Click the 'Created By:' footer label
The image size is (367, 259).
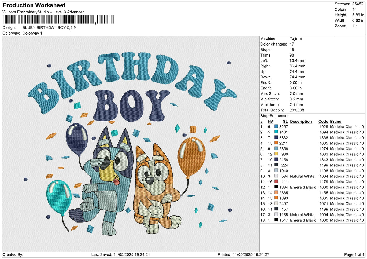(x=13, y=255)
